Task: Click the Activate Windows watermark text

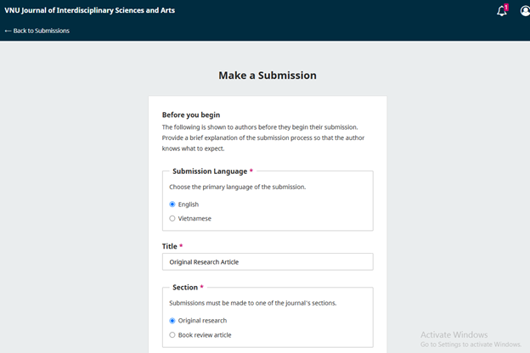Action: [454, 335]
